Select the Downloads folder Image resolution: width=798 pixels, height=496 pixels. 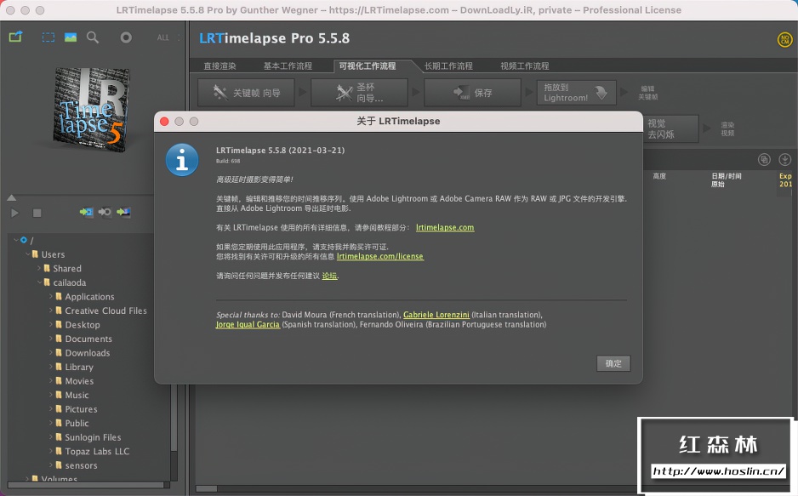(87, 352)
